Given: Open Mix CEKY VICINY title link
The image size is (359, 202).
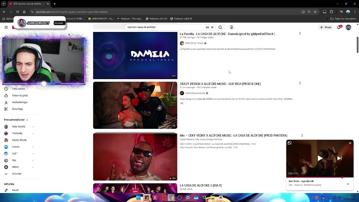Looking at the screenshot, I should 233,136.
